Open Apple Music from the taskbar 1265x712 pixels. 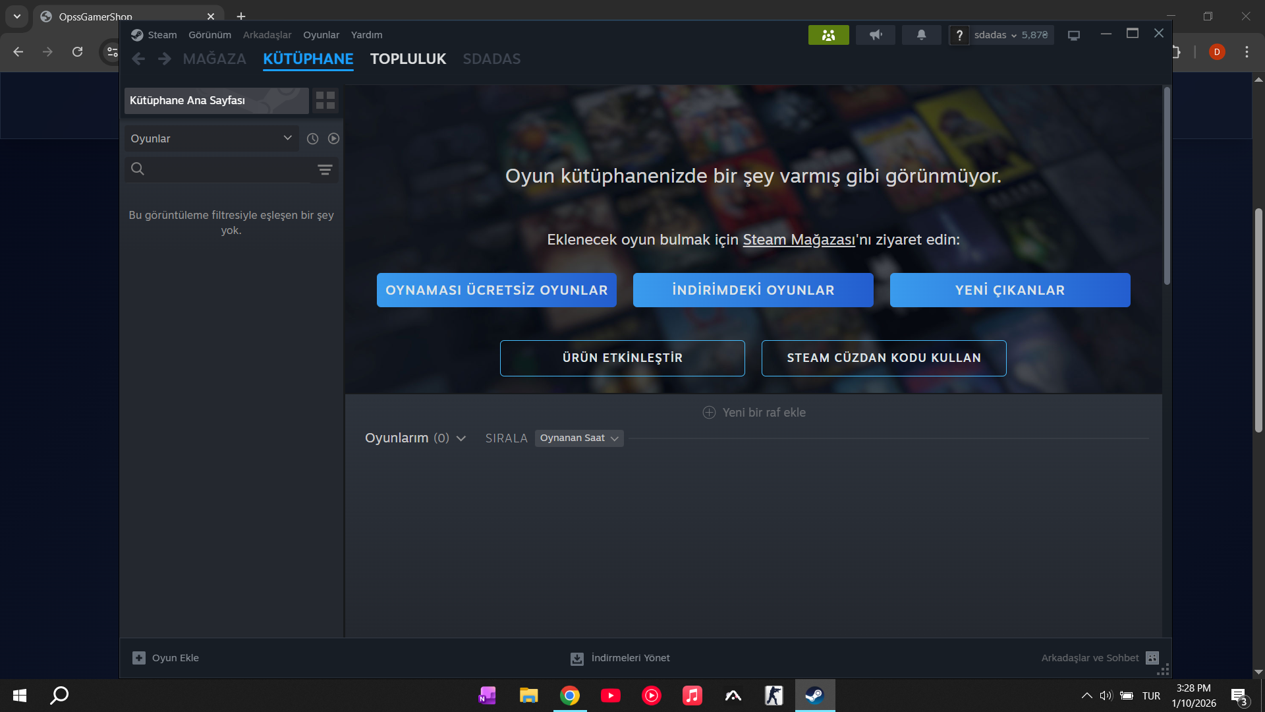click(692, 696)
